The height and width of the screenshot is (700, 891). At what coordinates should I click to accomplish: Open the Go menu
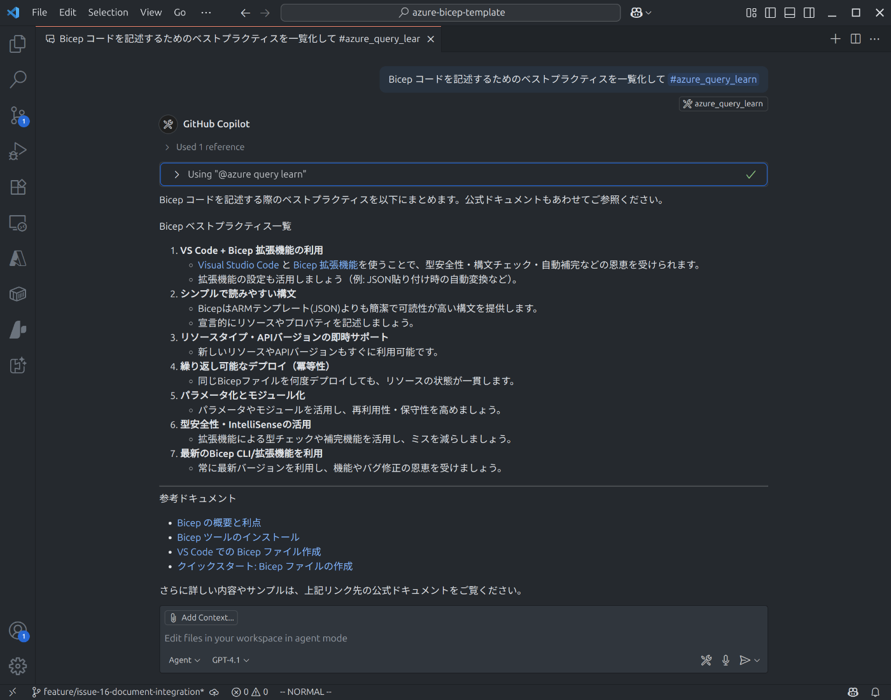(180, 13)
